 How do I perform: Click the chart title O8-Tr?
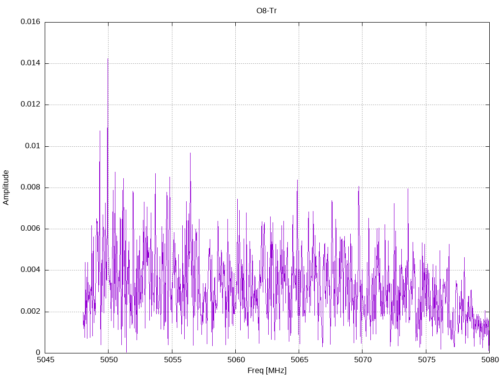[267, 10]
